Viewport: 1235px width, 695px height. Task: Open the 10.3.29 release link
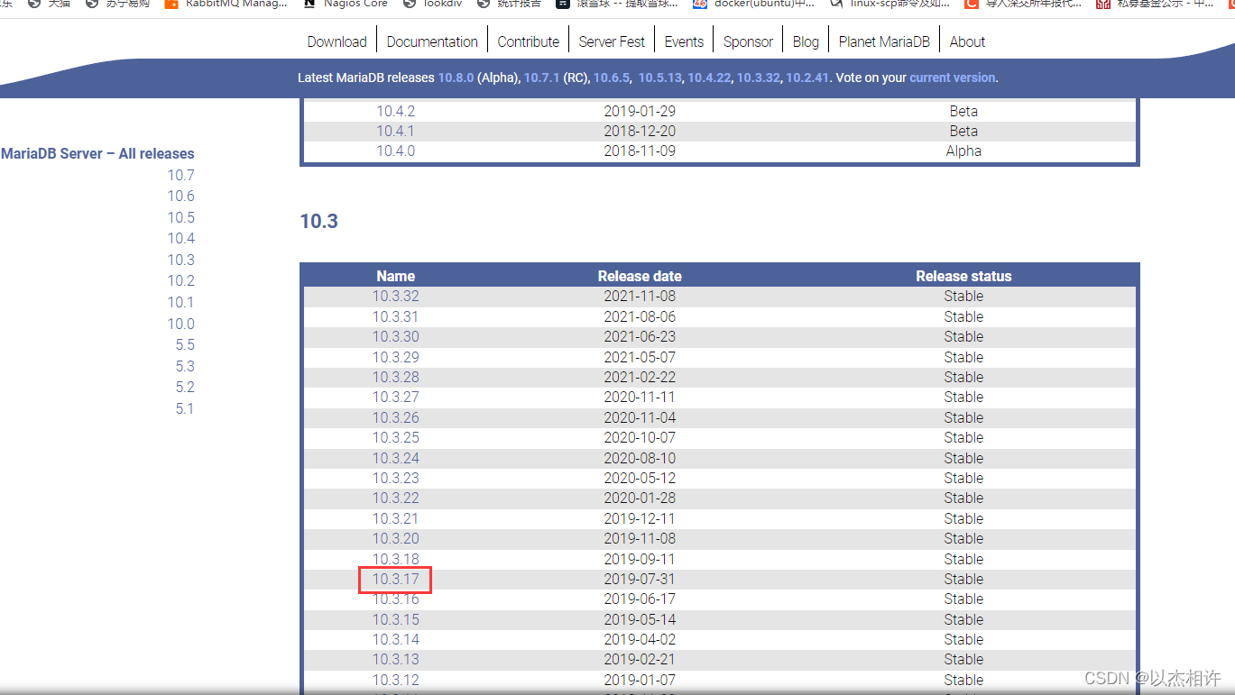[x=396, y=358]
